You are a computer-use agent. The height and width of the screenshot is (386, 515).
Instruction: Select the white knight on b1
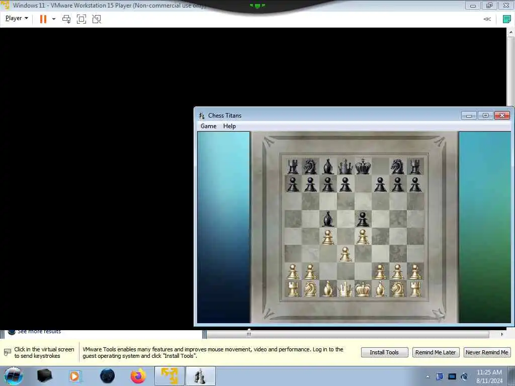point(310,289)
